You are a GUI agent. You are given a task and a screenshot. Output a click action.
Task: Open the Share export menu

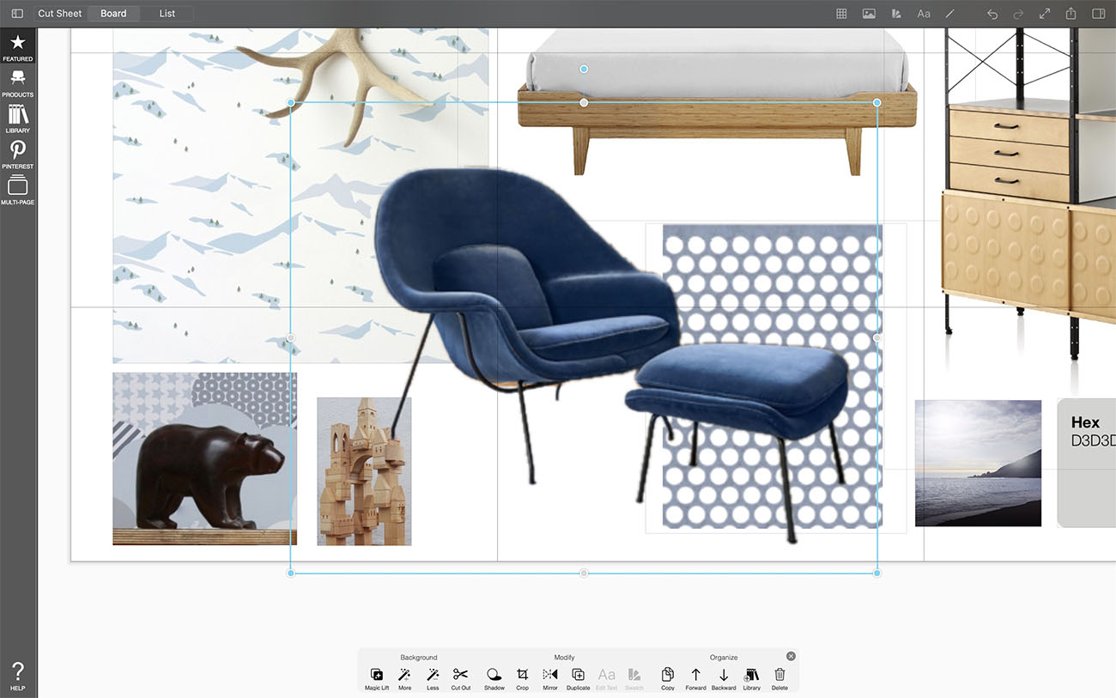point(1071,14)
